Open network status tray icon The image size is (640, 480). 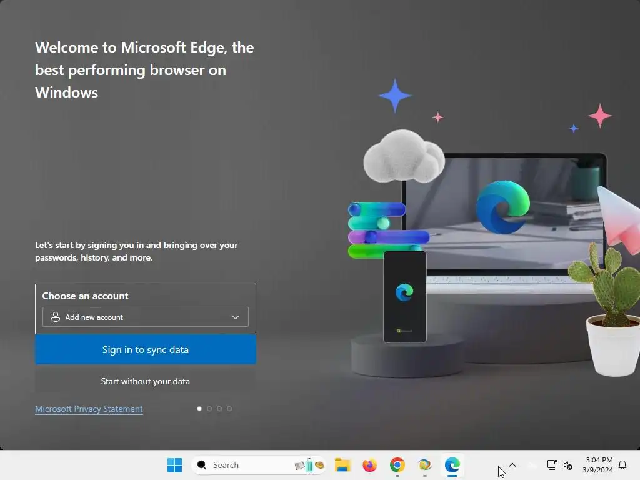tap(552, 465)
